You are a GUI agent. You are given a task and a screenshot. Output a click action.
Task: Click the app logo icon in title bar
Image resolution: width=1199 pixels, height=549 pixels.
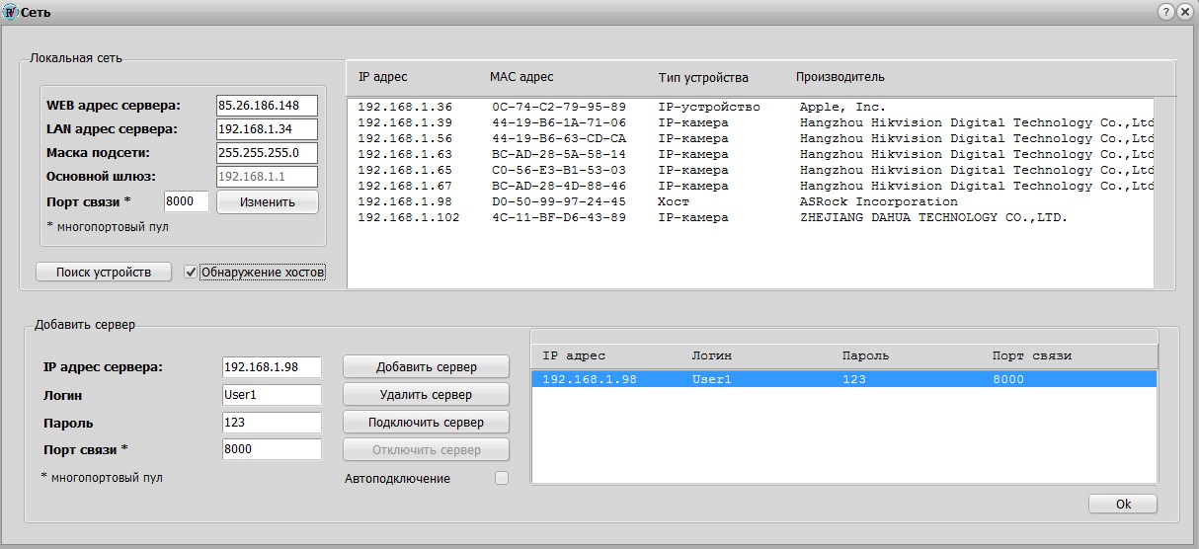(x=12, y=12)
